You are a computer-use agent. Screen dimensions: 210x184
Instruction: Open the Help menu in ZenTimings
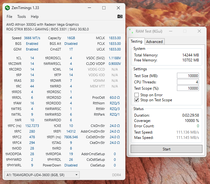(35, 17)
